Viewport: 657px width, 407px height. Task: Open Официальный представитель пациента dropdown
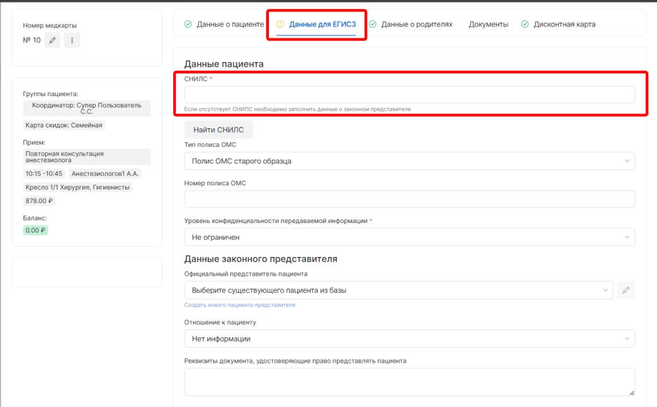(398, 290)
